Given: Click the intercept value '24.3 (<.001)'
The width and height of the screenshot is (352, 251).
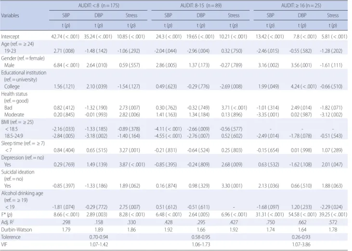Looking at the screenshot, I should (169, 37).
